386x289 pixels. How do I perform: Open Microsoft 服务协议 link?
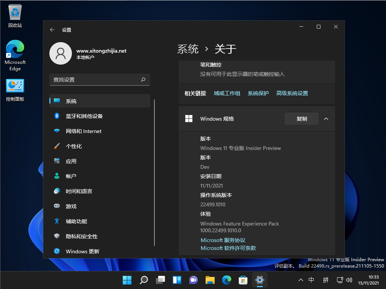tap(223, 240)
